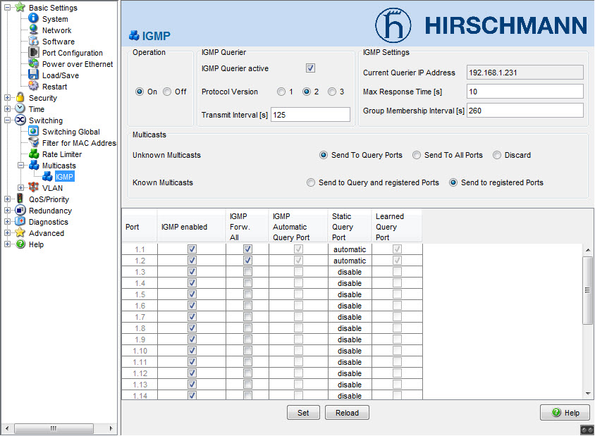Open the VLAN configuration icon
This screenshot has height=436, width=595.
(x=34, y=188)
